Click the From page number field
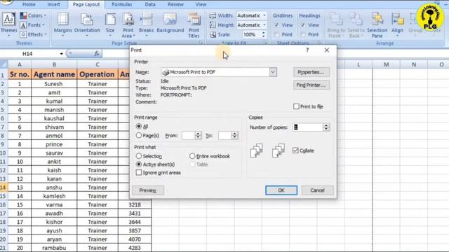This screenshot has width=449, height=252. (189, 135)
